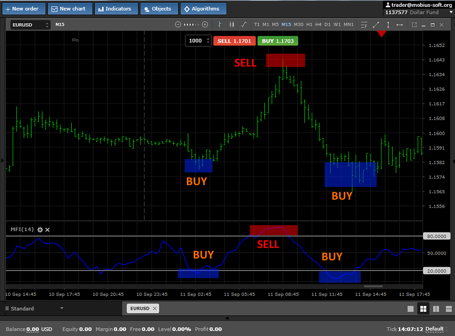Open the Standard template dropdown
455x336 pixels.
click(34, 308)
